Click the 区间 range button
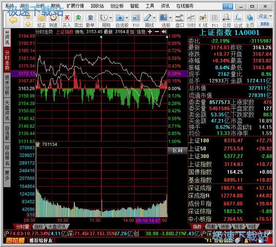Image resolution: width=276 pixels, height=247 pixels. pyautogui.click(x=177, y=150)
